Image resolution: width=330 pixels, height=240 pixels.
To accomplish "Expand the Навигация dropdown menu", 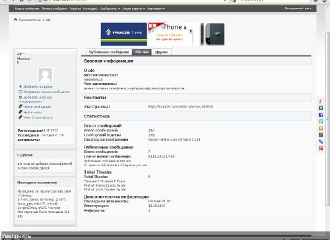I will pos(156,9).
